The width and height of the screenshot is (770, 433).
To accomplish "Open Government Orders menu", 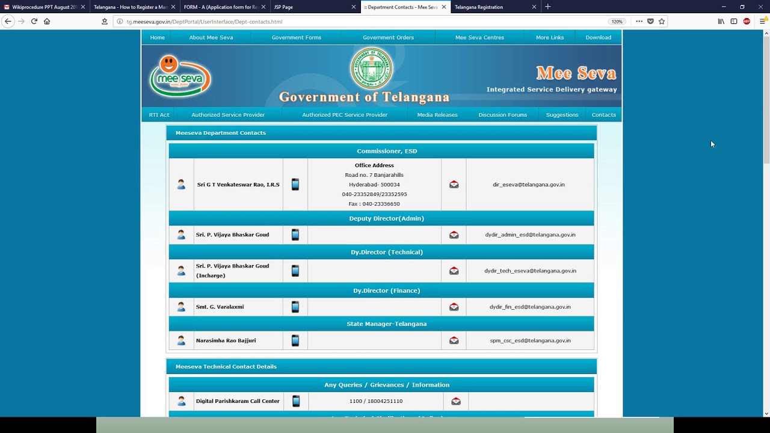I will (x=388, y=37).
